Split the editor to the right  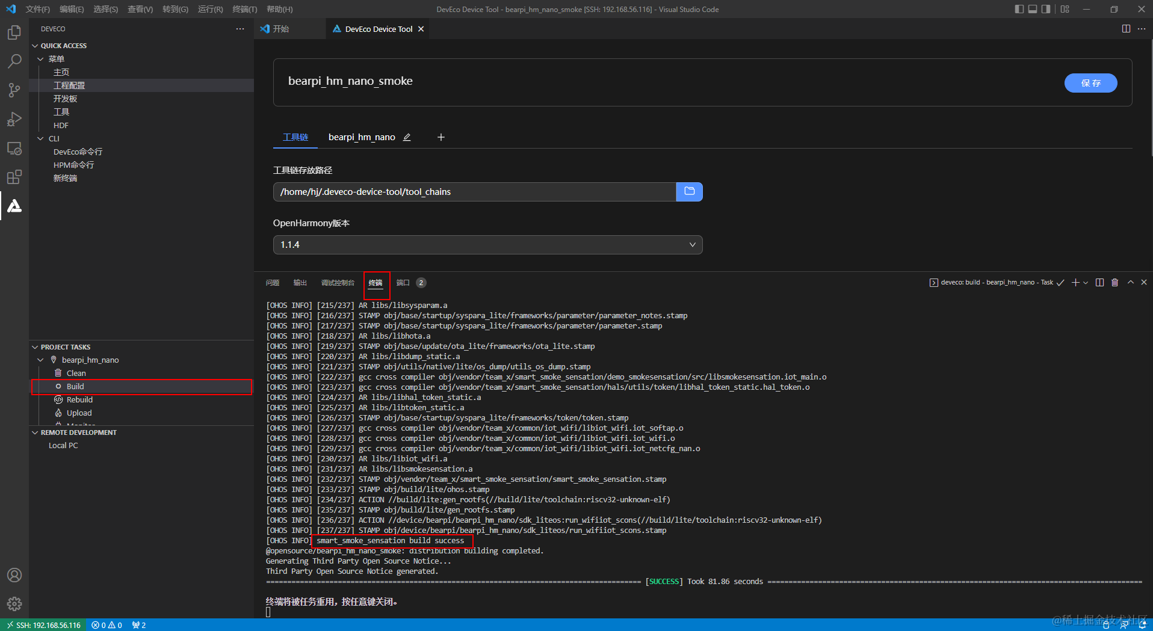(1126, 29)
